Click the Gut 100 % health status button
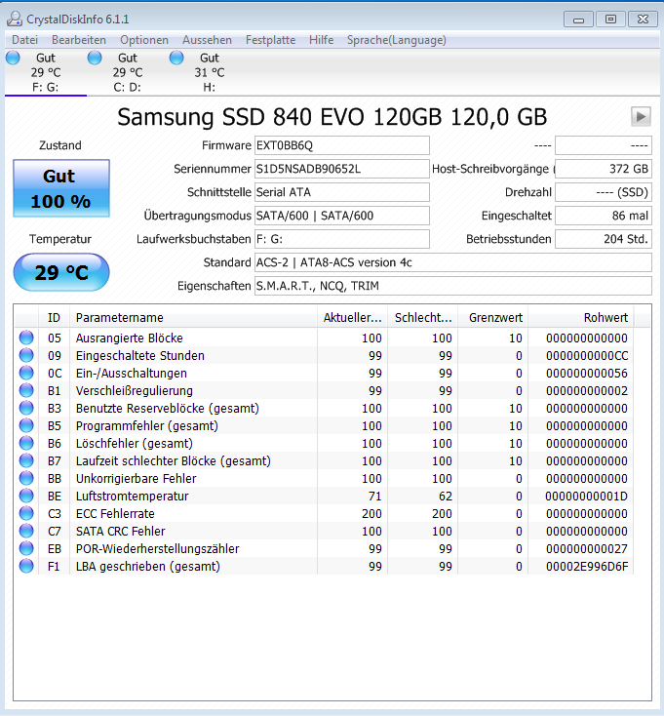 61,188
